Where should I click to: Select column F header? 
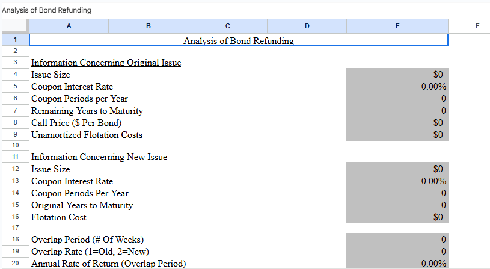pos(477,26)
